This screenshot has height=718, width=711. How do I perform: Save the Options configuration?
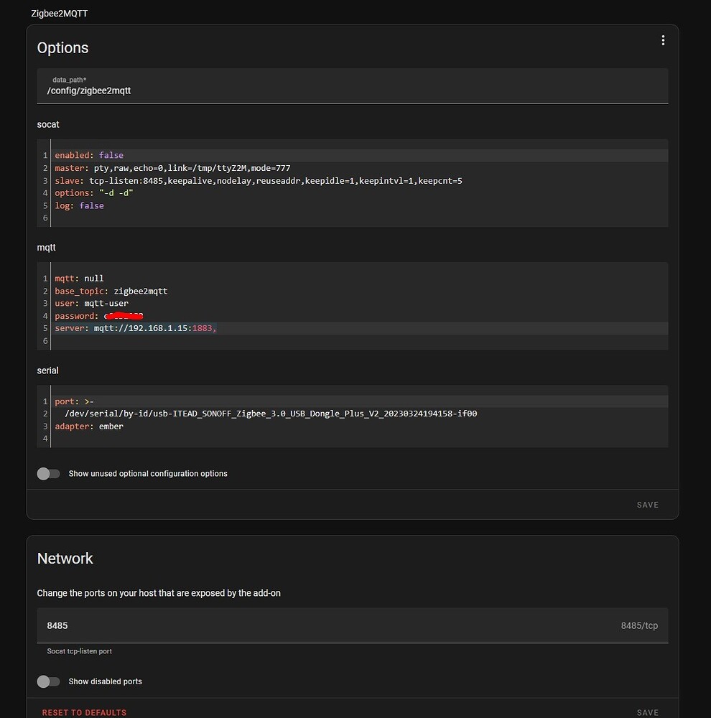click(647, 505)
